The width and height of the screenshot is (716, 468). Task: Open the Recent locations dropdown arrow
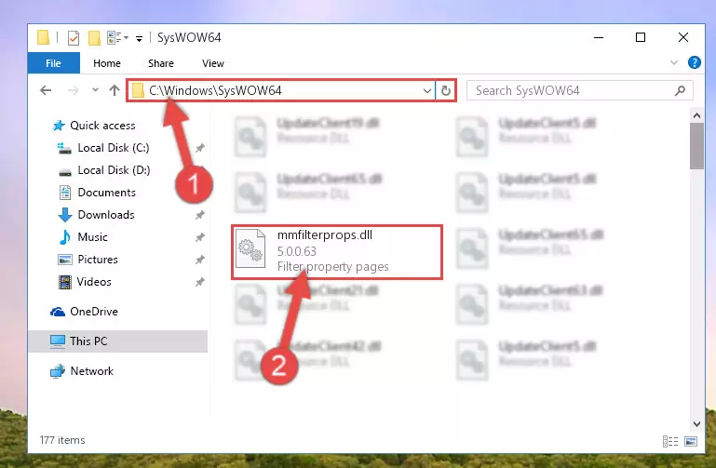click(x=95, y=90)
